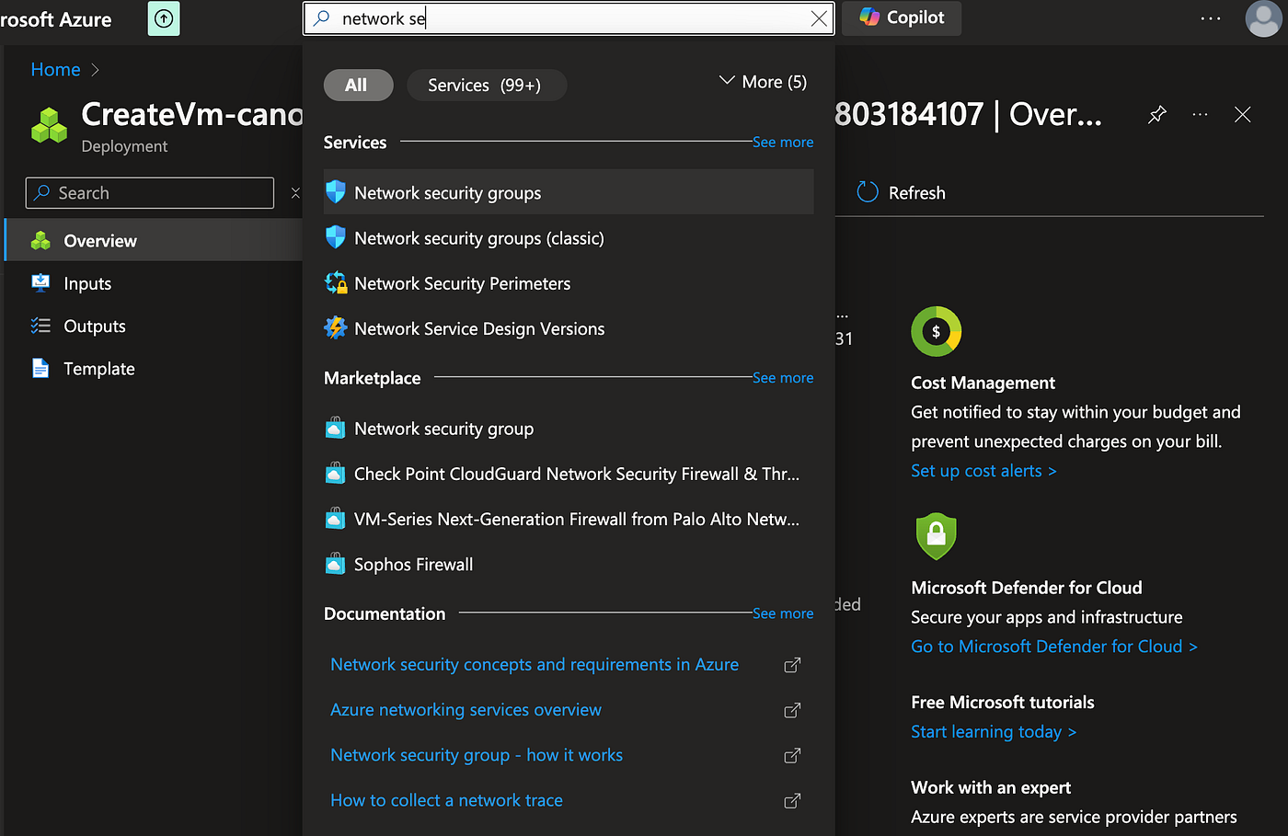Close the deployment blade

(x=1243, y=115)
